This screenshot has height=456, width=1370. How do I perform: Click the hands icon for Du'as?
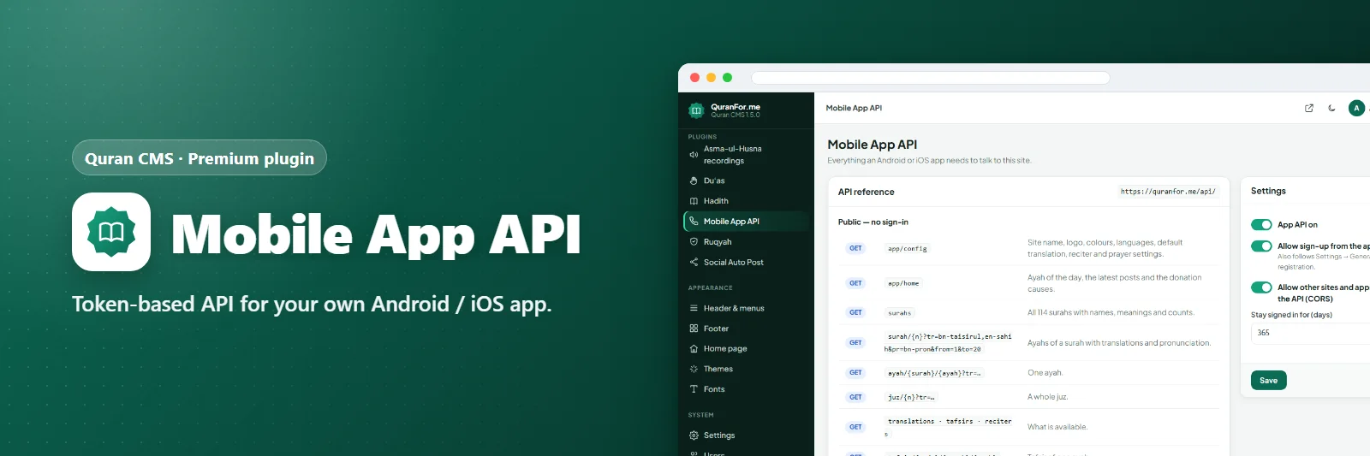click(694, 181)
